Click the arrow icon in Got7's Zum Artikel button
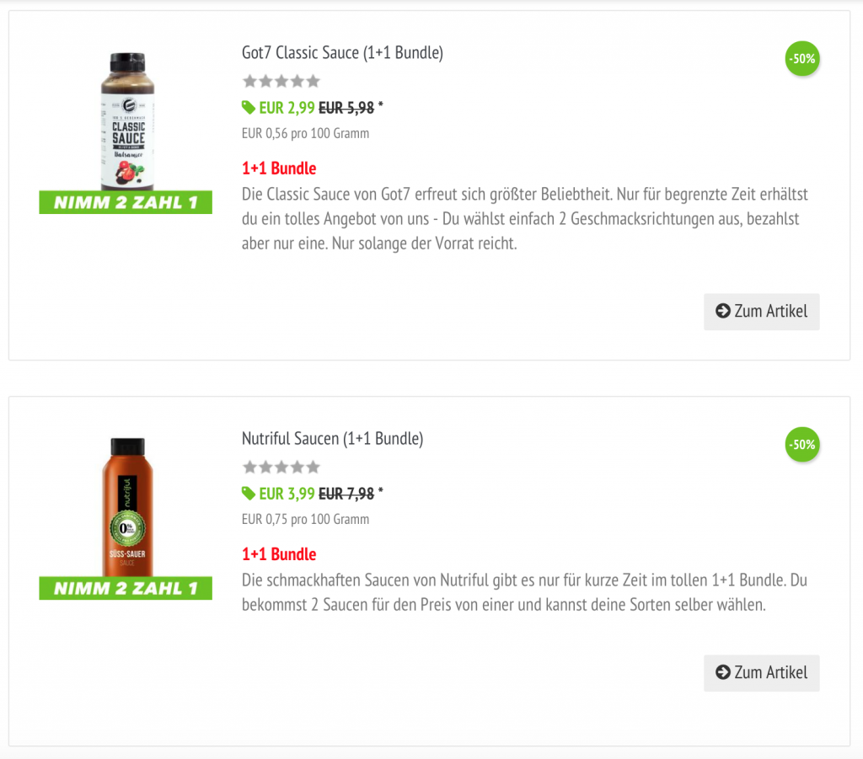863x759 pixels. [722, 311]
